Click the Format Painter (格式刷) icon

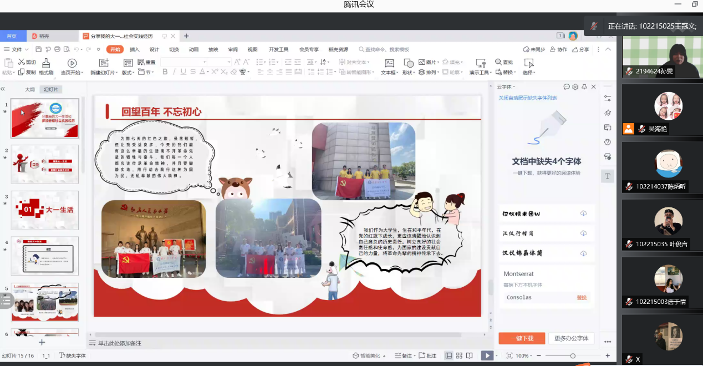(46, 63)
